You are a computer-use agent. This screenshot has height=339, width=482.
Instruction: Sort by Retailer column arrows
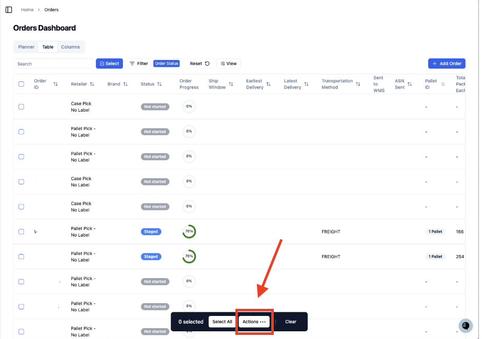click(92, 84)
